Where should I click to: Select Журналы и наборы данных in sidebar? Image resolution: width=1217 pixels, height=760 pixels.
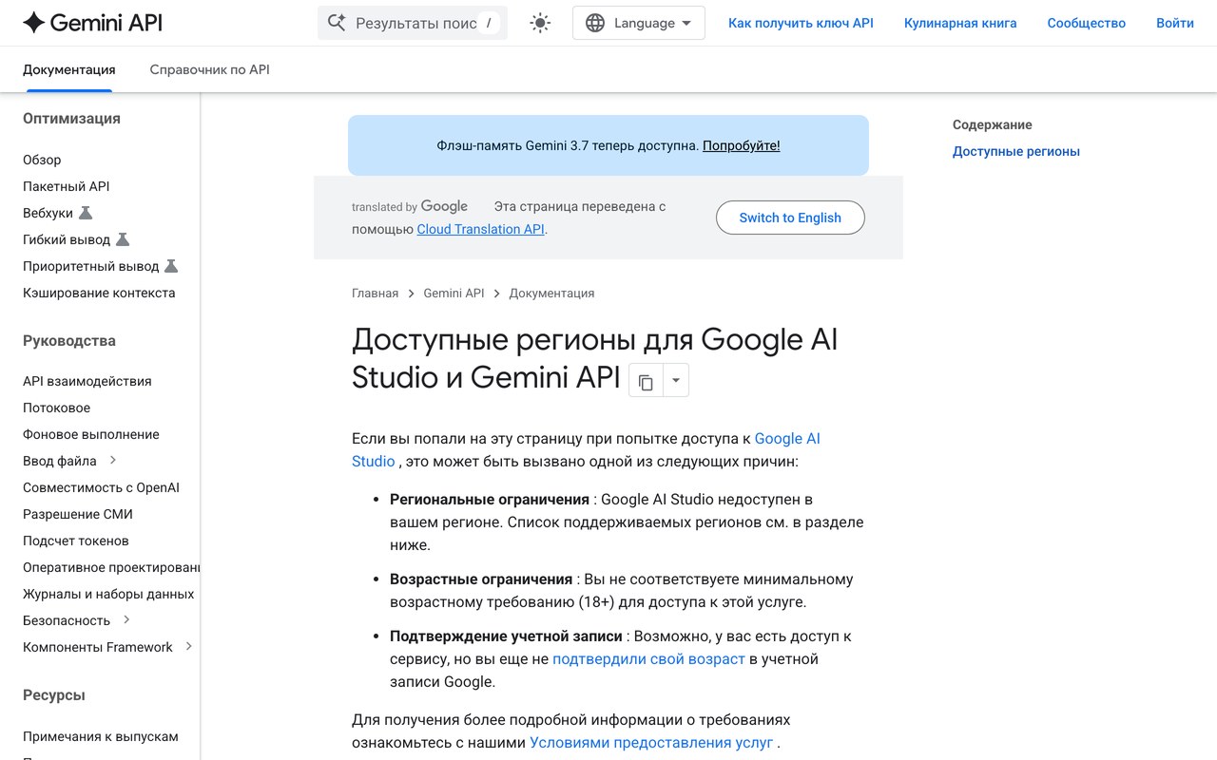point(108,594)
